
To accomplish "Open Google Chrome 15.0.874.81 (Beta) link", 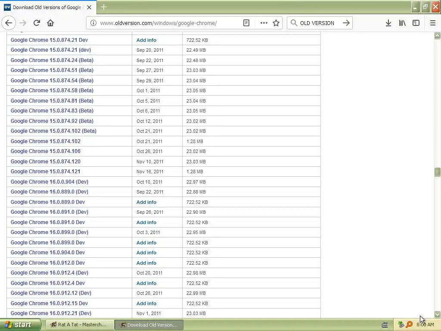I will 52,101.
